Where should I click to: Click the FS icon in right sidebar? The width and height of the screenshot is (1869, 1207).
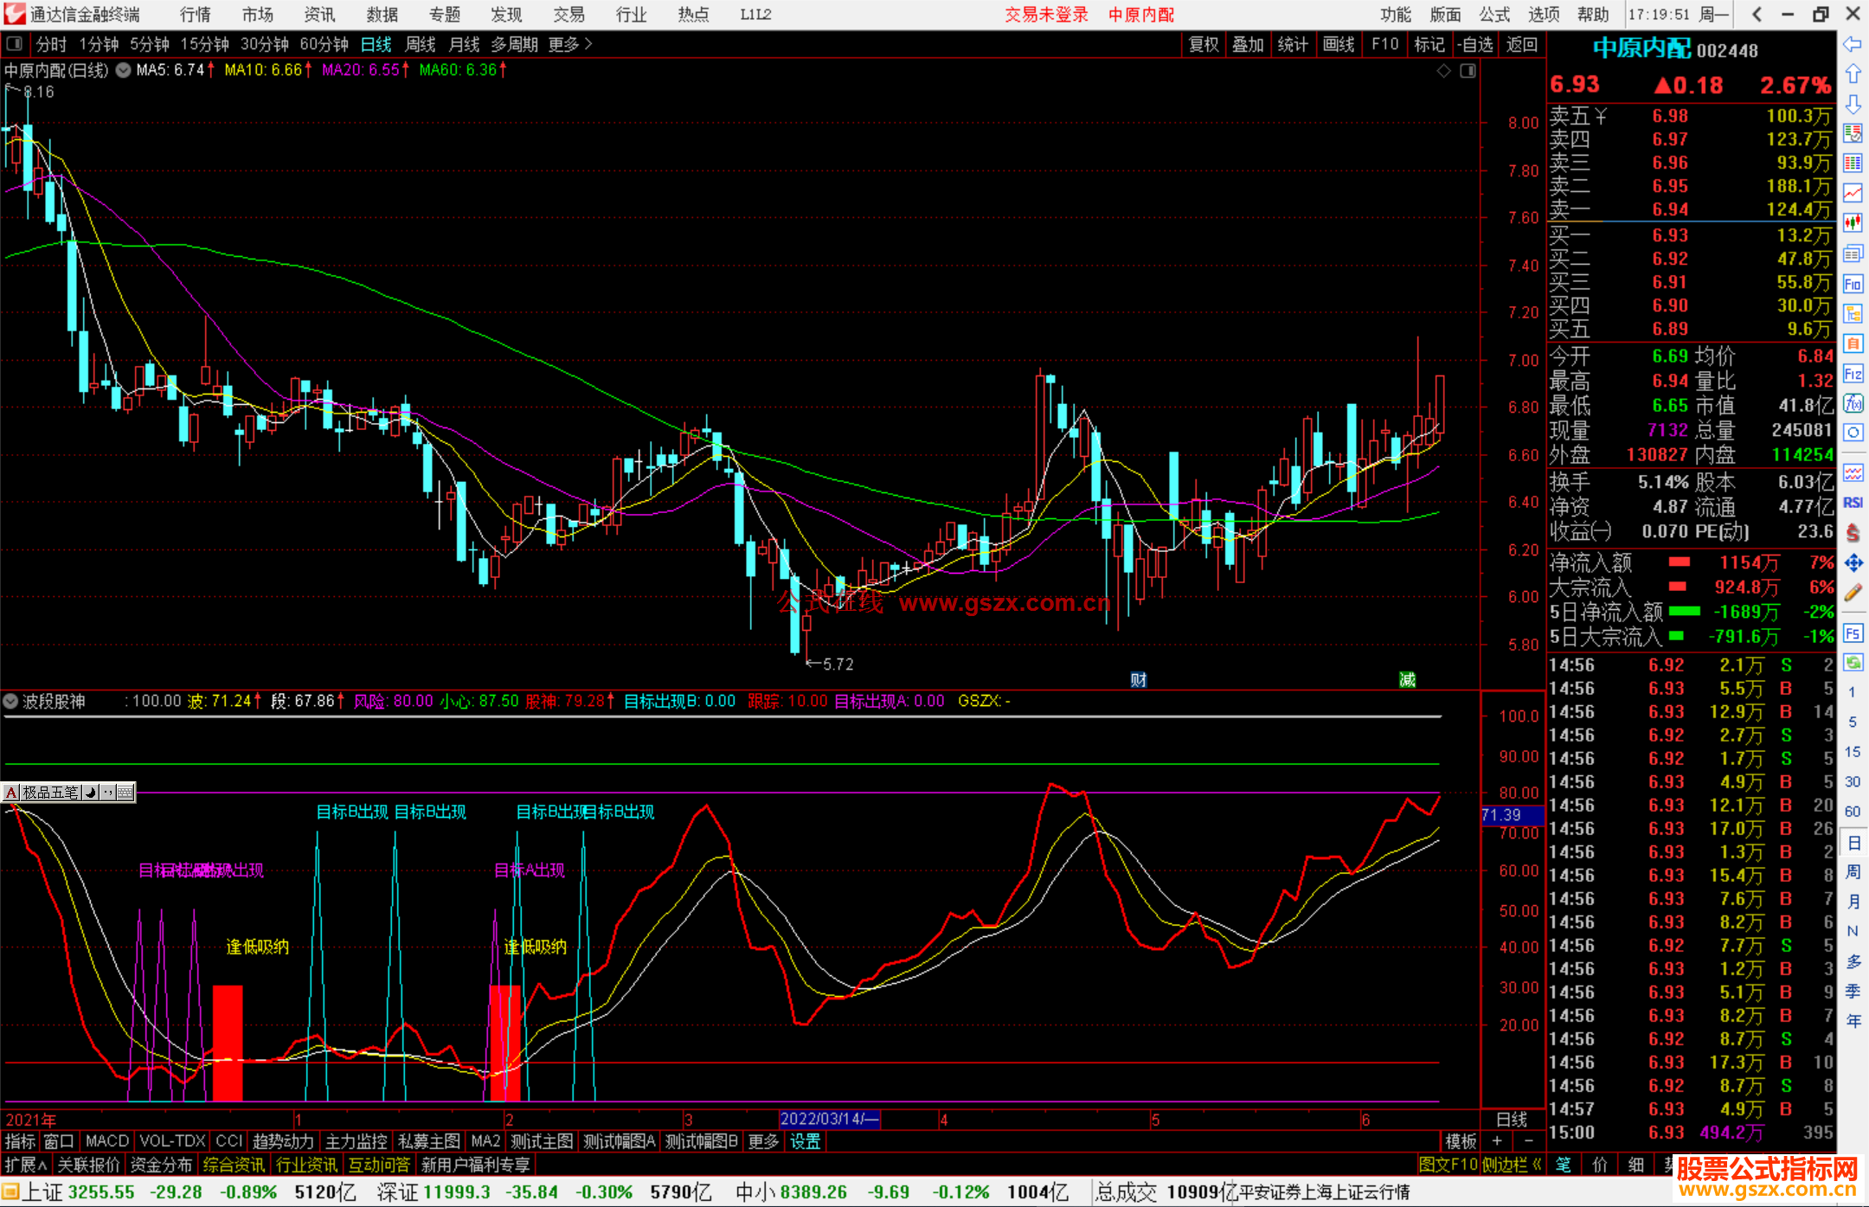point(1853,633)
